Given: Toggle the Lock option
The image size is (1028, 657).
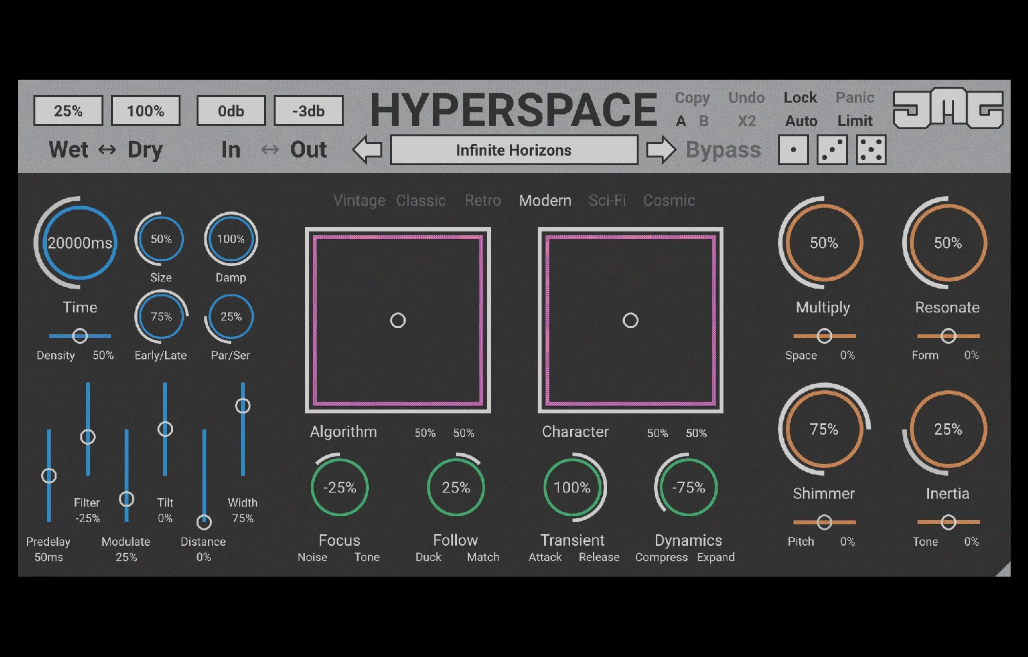Looking at the screenshot, I should point(800,98).
